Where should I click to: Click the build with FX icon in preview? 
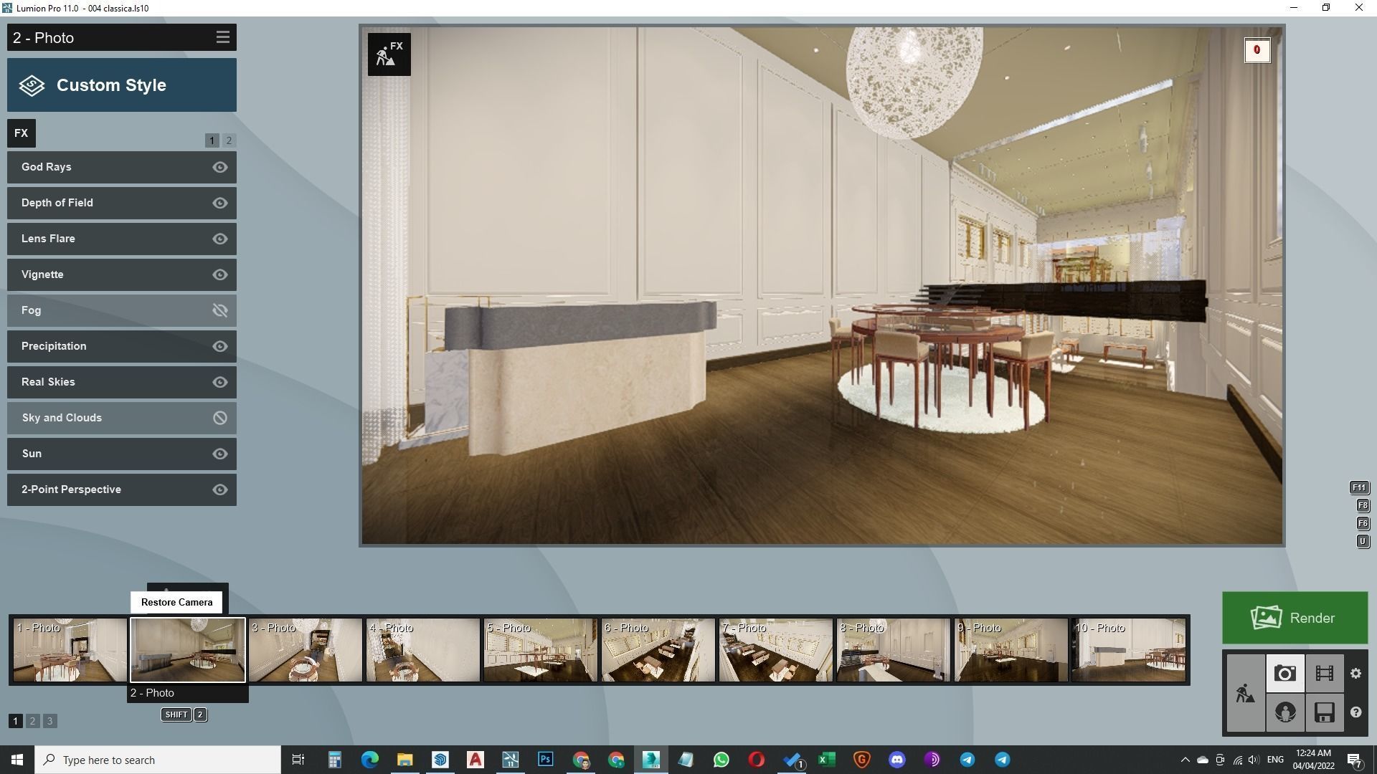[x=389, y=54]
